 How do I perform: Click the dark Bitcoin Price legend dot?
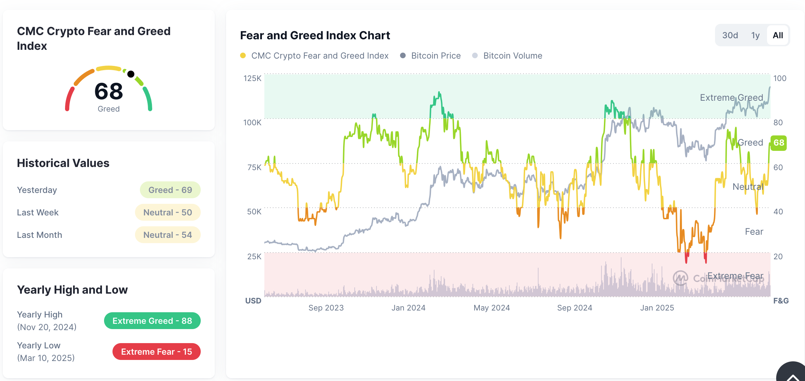tap(404, 55)
